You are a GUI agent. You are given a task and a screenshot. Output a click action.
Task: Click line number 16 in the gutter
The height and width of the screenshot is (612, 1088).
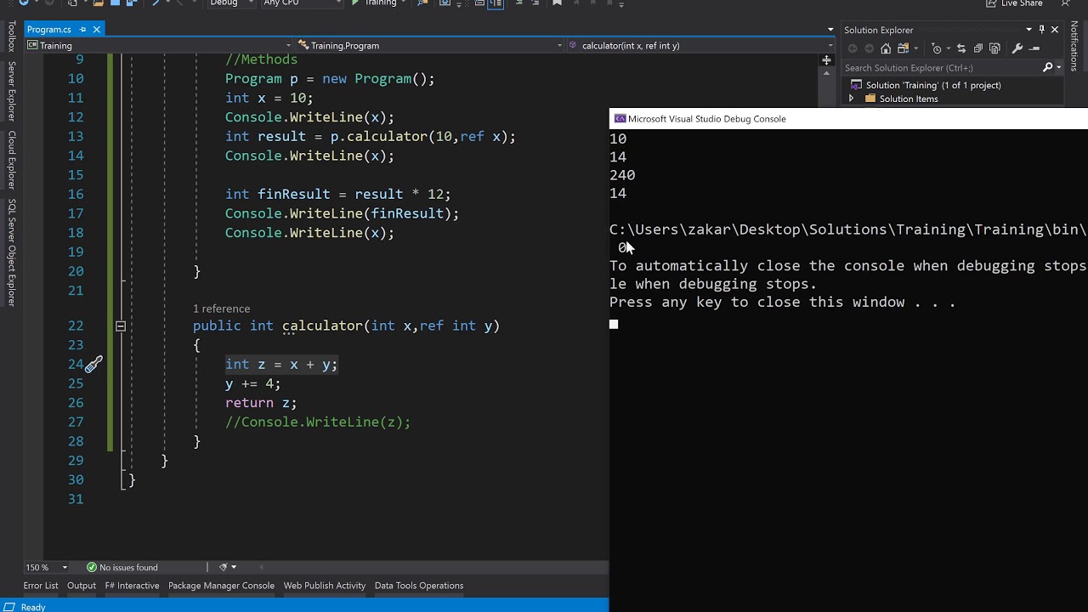[76, 194]
